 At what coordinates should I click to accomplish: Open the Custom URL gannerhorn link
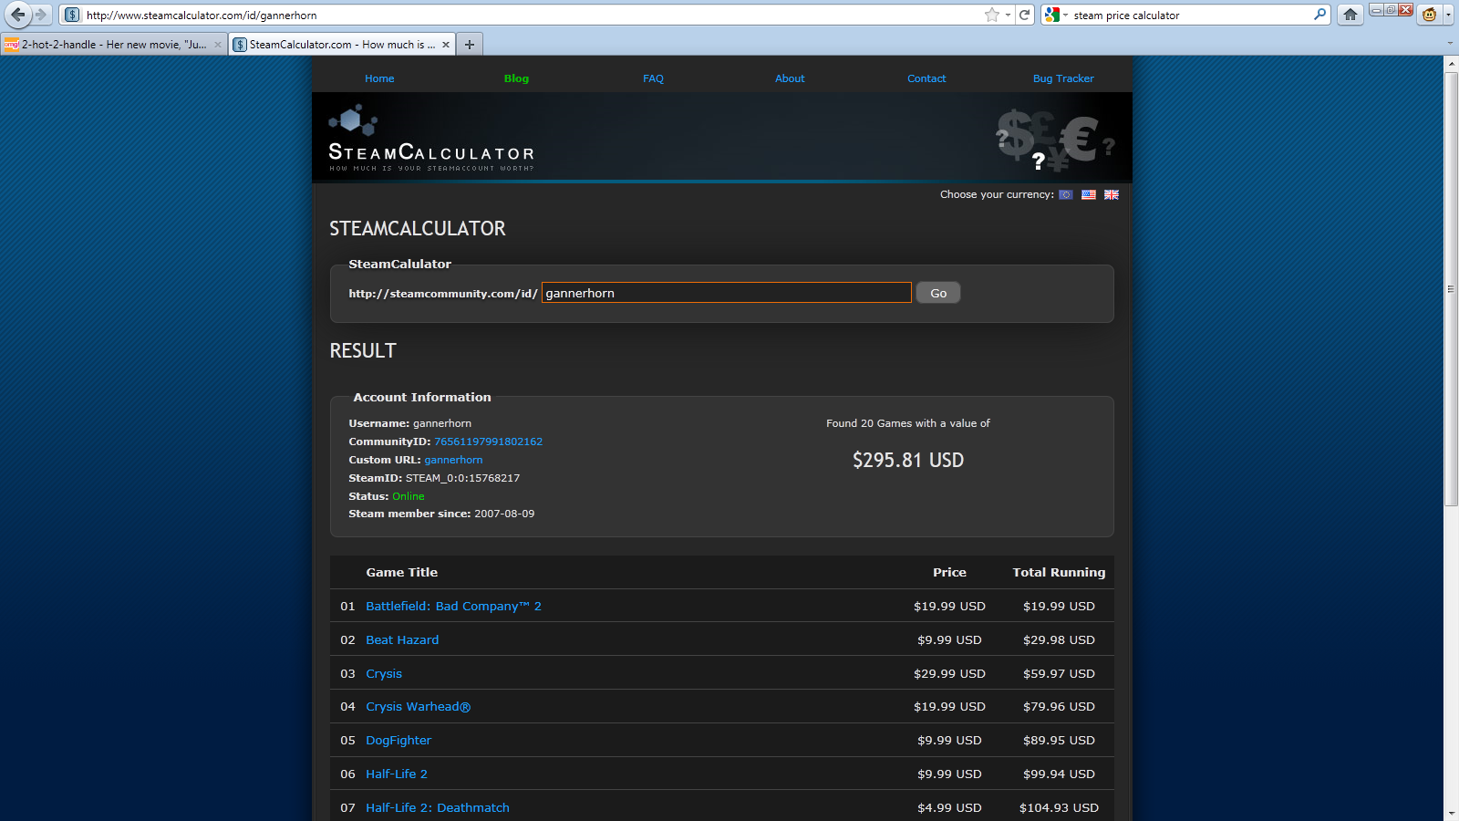(x=453, y=460)
